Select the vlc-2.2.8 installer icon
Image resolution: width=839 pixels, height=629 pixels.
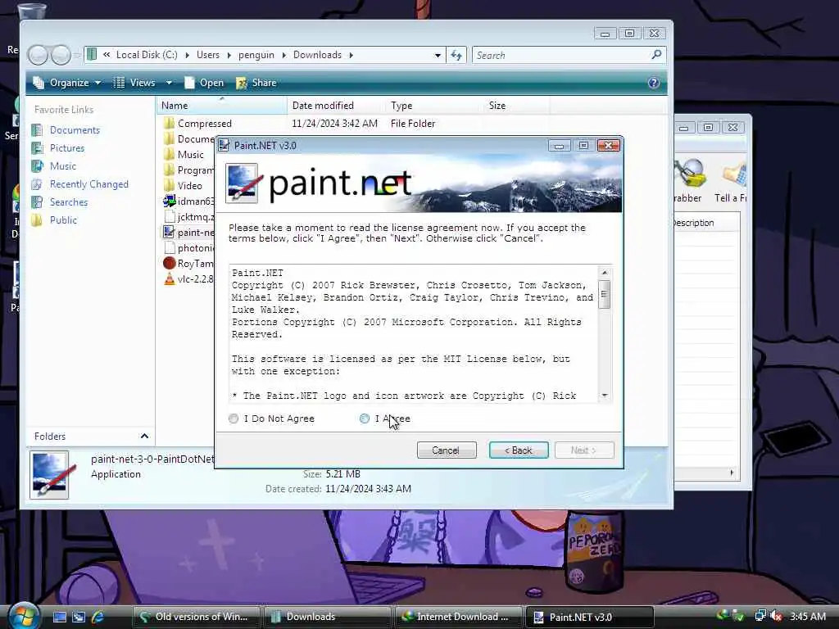point(169,278)
